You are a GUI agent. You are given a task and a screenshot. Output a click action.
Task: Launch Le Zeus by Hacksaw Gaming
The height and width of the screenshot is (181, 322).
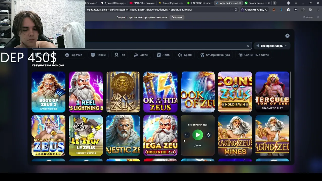pyautogui.click(x=86, y=135)
